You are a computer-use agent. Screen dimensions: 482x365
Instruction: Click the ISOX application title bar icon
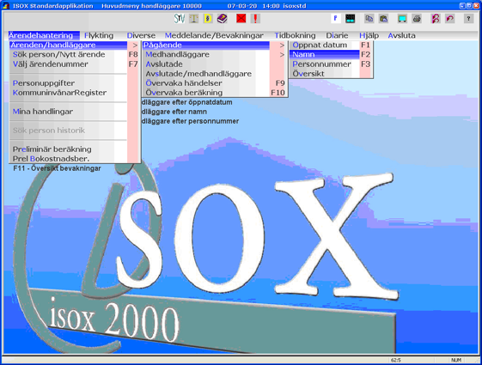coord(5,5)
